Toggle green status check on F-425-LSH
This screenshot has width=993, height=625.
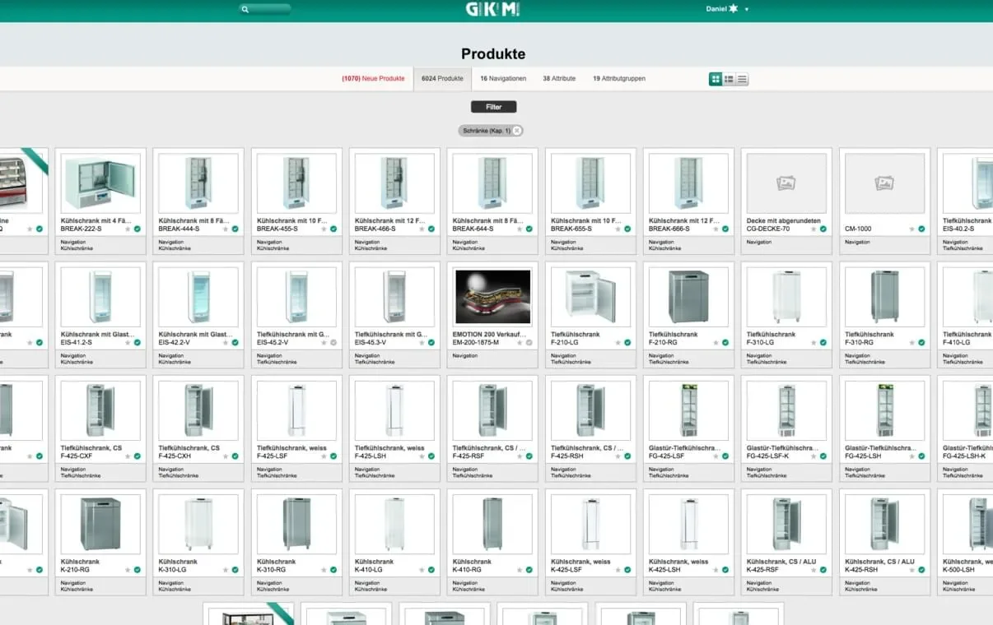431,456
